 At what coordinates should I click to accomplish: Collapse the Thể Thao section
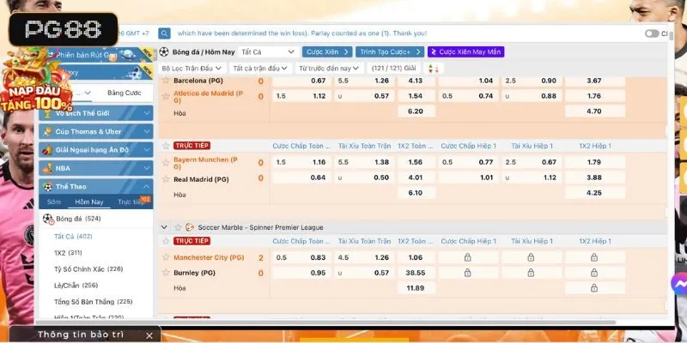coord(95,187)
